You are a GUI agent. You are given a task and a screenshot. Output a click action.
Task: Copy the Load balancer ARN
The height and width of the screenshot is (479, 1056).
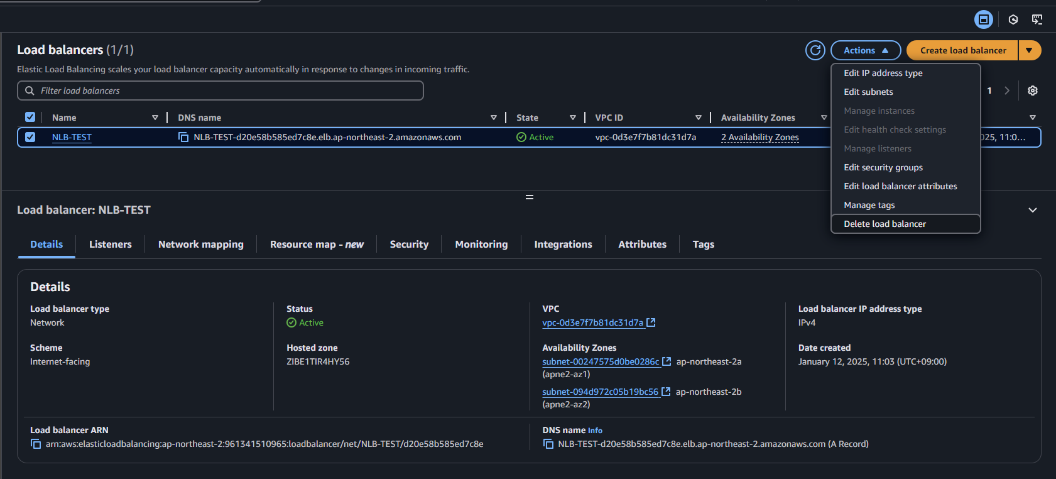pos(36,444)
